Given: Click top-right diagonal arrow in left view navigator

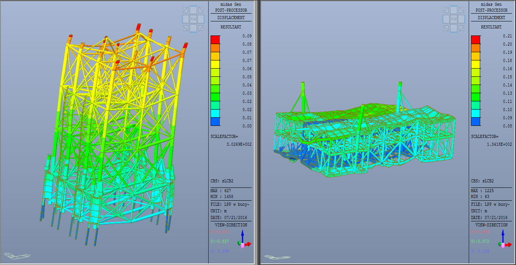Looking at the screenshot, I should click(x=202, y=10).
